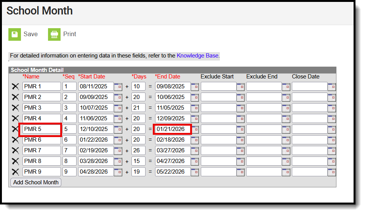Click Start Date field showing 01/22/2026
The width and height of the screenshot is (365, 214).
click(x=96, y=140)
